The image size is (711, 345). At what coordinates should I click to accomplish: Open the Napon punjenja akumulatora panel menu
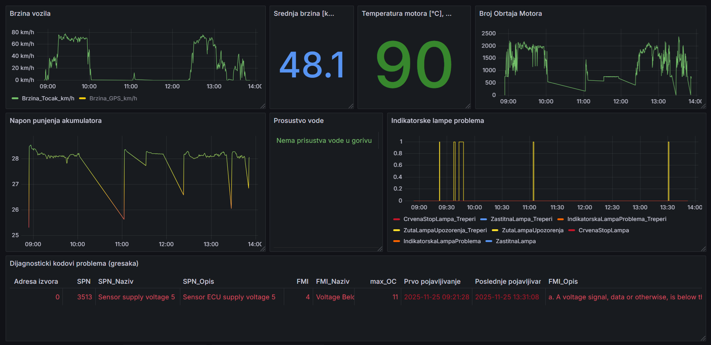pyautogui.click(x=56, y=121)
